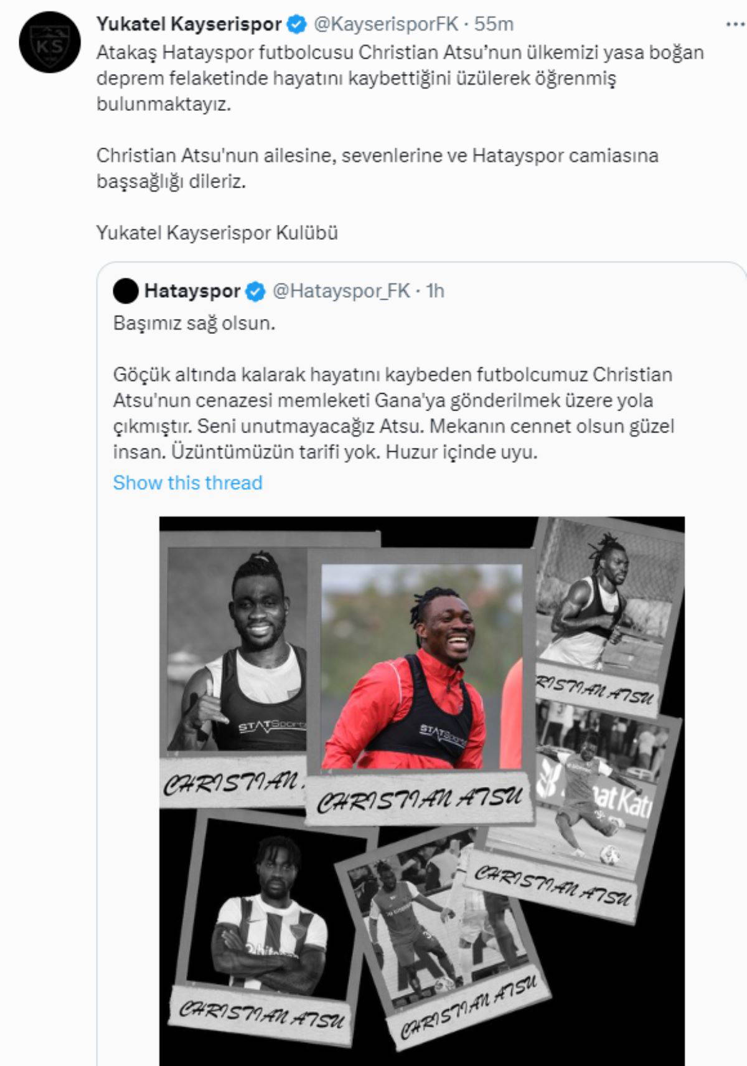Click the 1h quoted tweet timestamp

click(435, 291)
